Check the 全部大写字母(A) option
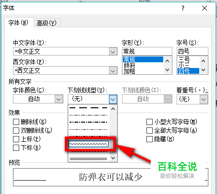The width and height of the screenshot is (217, 194). pyautogui.click(x=149, y=130)
